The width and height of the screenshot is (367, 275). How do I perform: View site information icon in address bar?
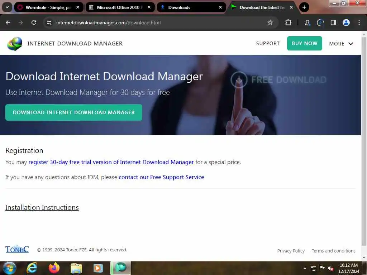49,23
